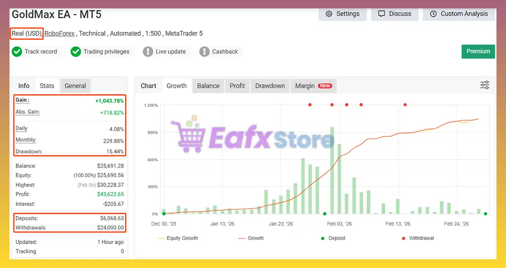Image resolution: width=506 pixels, height=268 pixels.
Task: Click the Cashback exclamation icon
Action: click(x=204, y=52)
